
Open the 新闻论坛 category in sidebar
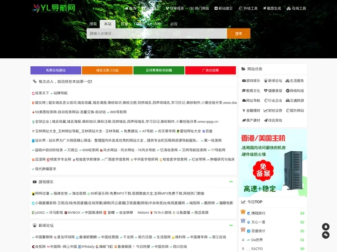pyautogui.click(x=273, y=81)
